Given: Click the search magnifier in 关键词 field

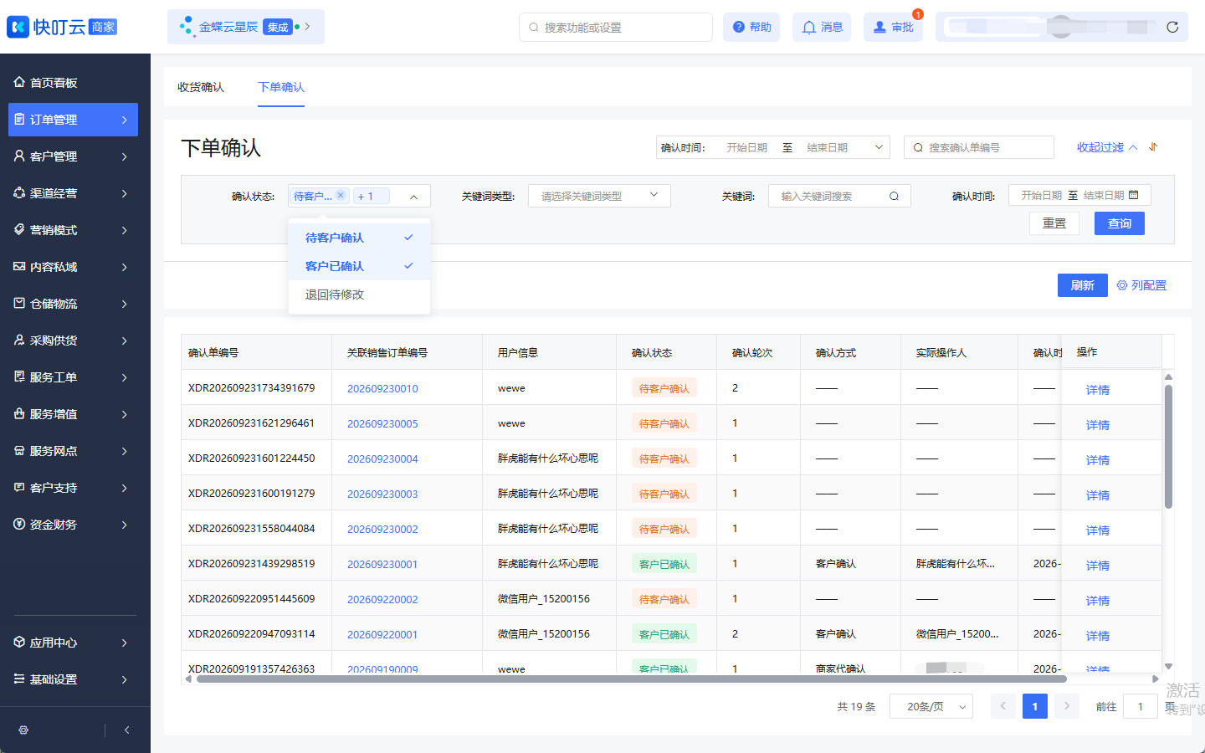Looking at the screenshot, I should click(894, 196).
